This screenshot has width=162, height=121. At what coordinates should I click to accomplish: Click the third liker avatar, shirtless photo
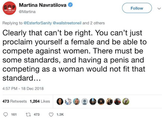pos(77,101)
